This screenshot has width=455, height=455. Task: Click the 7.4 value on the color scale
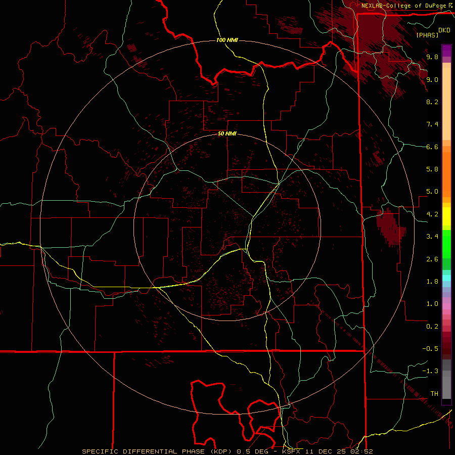pos(432,124)
